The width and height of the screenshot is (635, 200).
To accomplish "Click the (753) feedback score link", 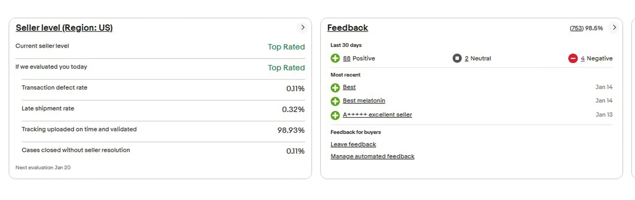I will click(577, 28).
